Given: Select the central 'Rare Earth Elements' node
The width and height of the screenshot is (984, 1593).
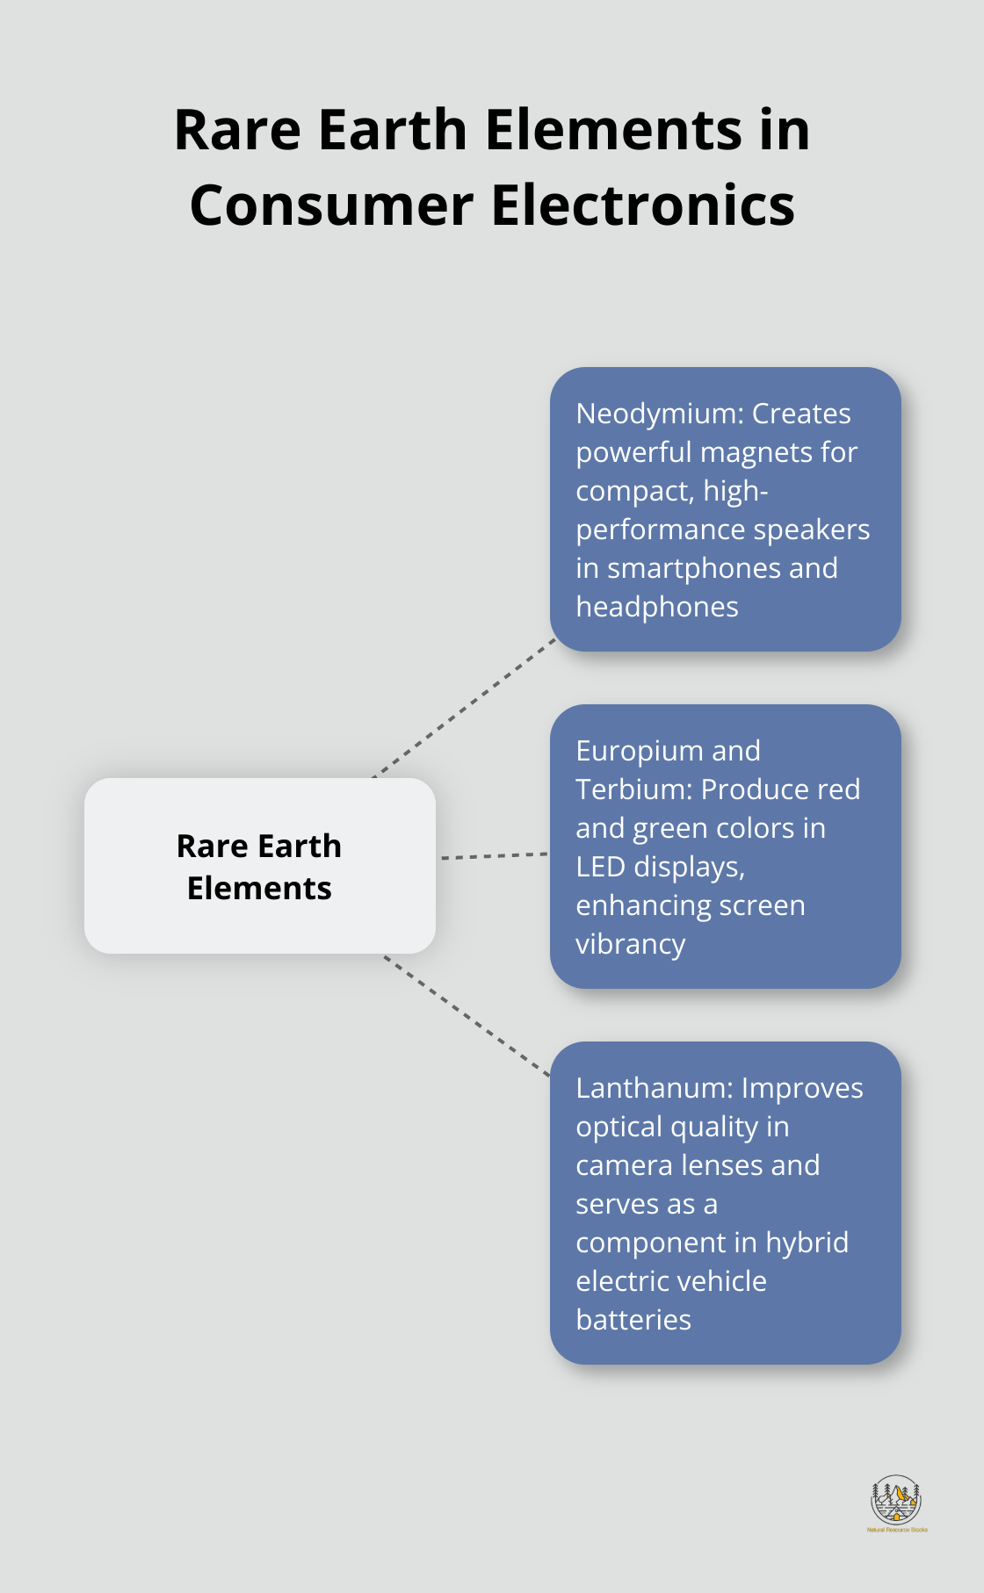Looking at the screenshot, I should (259, 866).
